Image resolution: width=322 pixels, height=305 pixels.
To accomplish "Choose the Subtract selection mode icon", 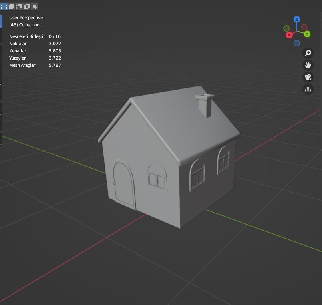I will click(19, 6).
